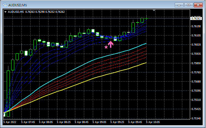The width and height of the screenshot is (206, 128).
Task: Click the 0.75935 price scale label
Action: point(196,54)
